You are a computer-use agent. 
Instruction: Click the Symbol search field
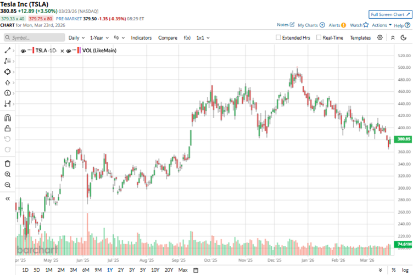(x=33, y=38)
